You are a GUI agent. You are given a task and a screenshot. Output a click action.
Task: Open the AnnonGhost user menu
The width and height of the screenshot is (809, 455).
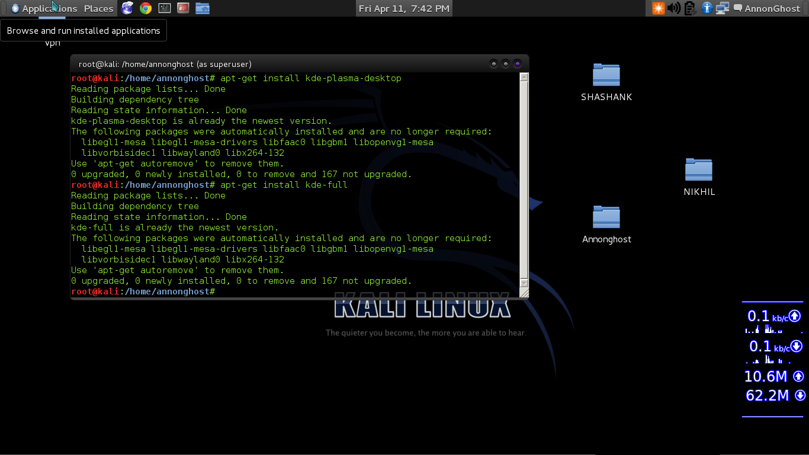772,8
